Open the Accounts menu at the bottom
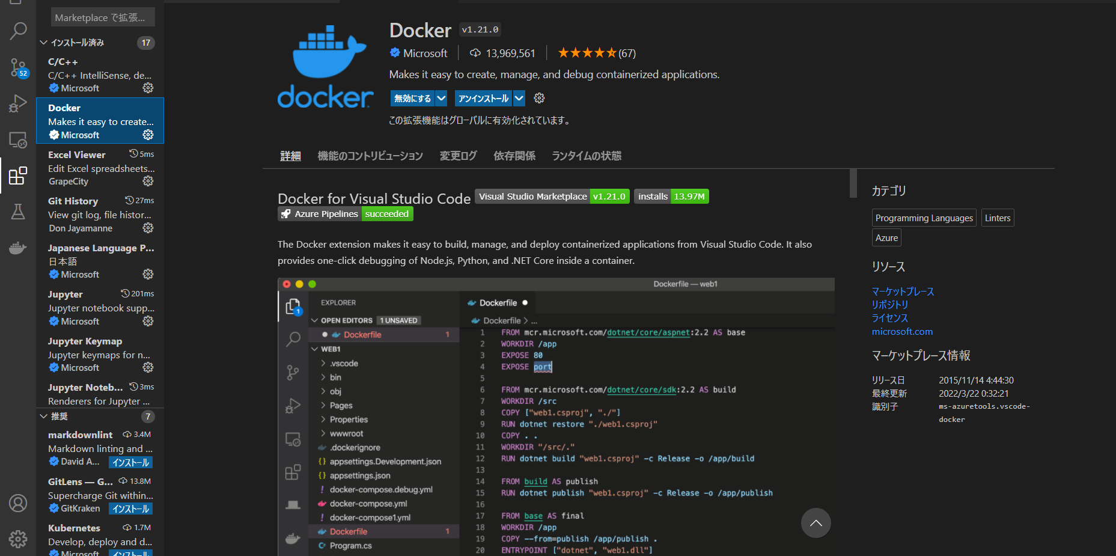The image size is (1116, 556). (x=18, y=503)
